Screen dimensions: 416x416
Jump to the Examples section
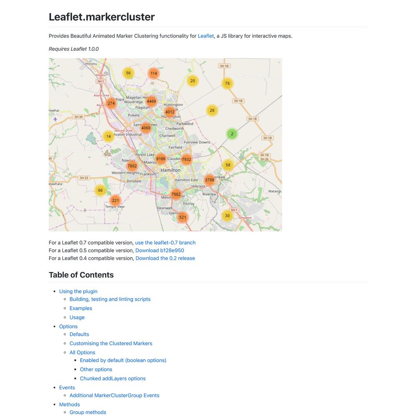(81, 308)
